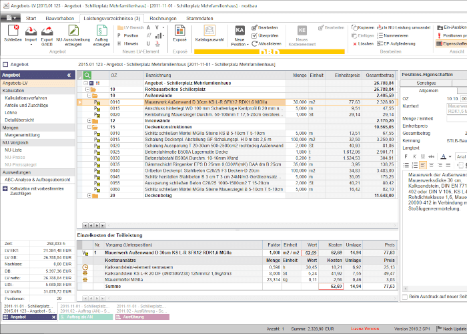Center-align the Langtext
The image size is (467, 334).
431,165
